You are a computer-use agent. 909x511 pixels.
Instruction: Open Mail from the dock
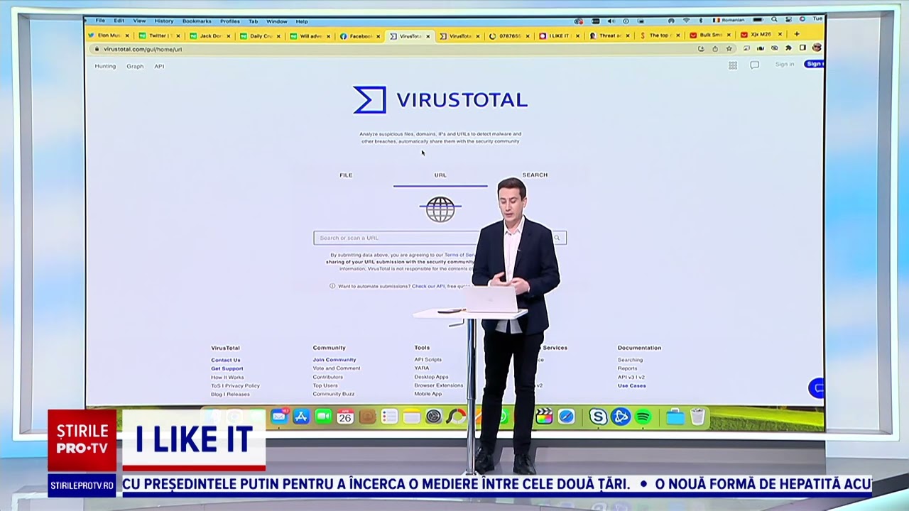[279, 417]
